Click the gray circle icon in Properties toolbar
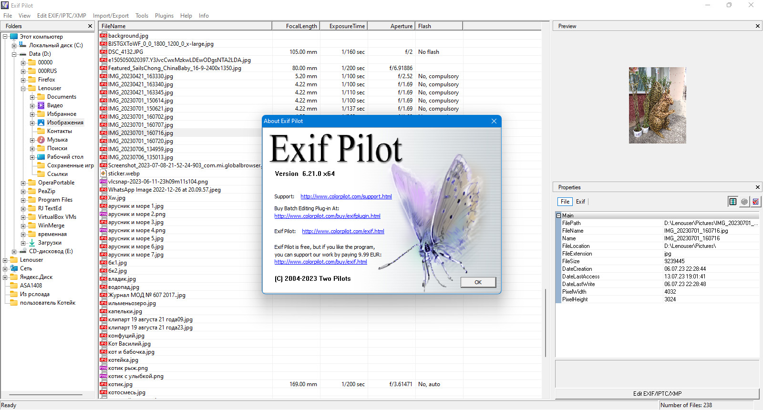 [744, 202]
